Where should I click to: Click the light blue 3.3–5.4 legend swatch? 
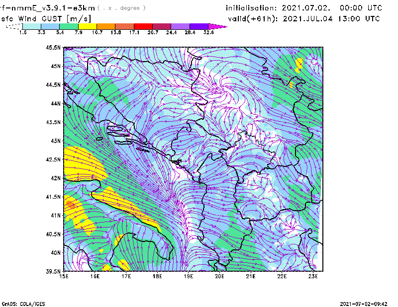(50, 26)
